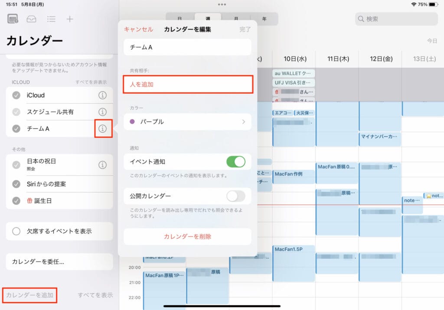Open info for スケジュール共有 calendar
Image resolution: width=444 pixels, height=310 pixels.
pos(103,112)
